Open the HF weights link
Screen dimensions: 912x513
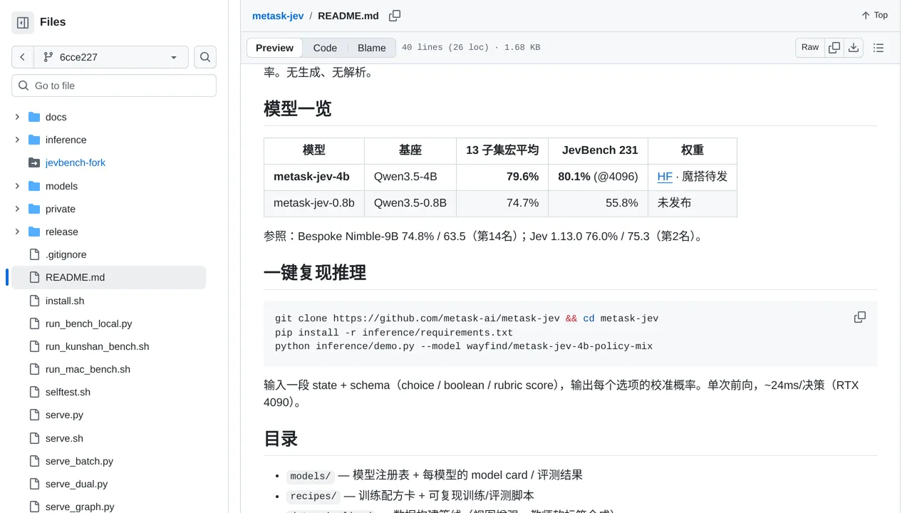coord(665,177)
